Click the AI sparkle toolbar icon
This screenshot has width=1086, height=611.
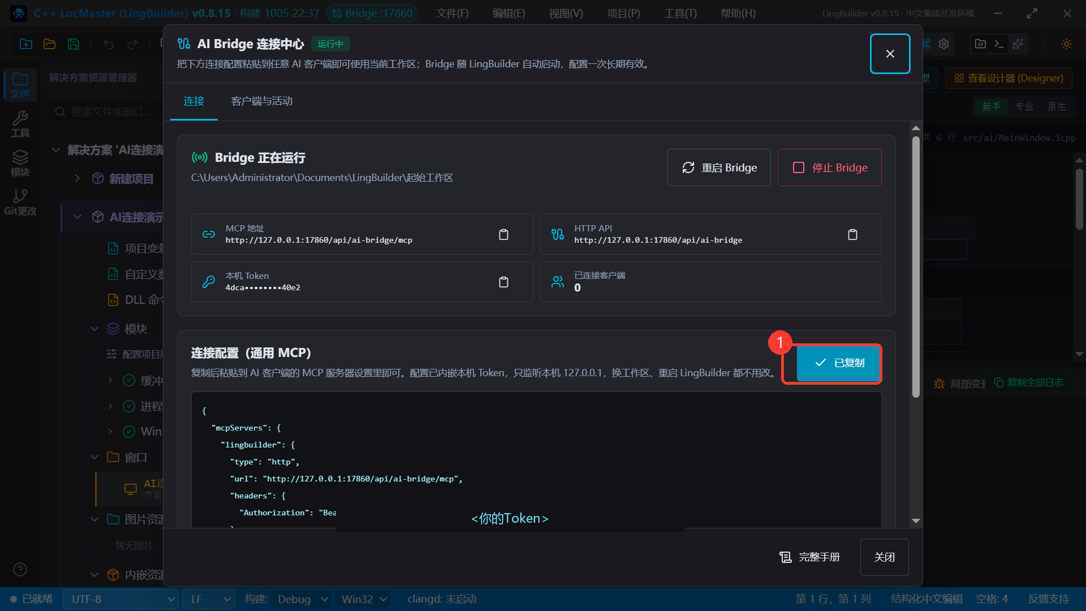coord(1018,44)
